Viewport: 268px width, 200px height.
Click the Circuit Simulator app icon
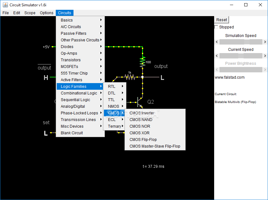pos(5,5)
